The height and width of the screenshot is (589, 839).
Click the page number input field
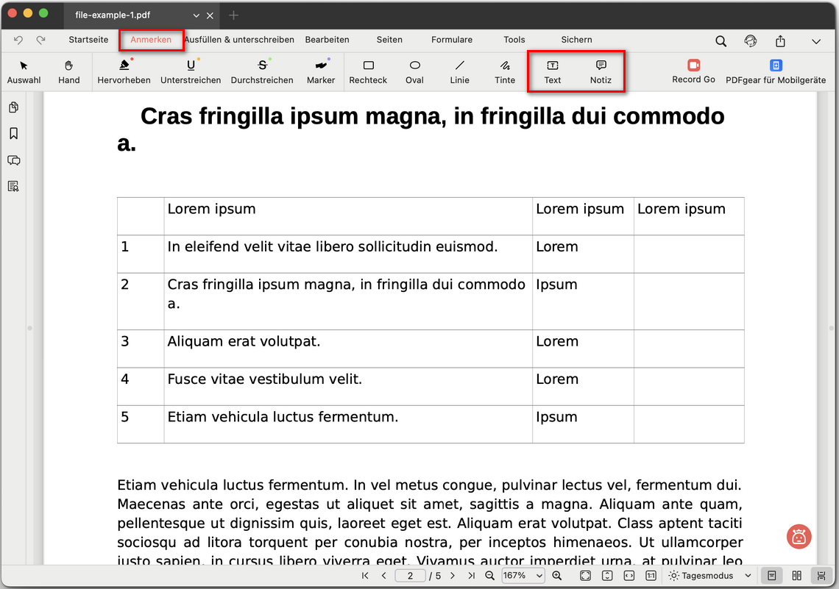click(411, 576)
